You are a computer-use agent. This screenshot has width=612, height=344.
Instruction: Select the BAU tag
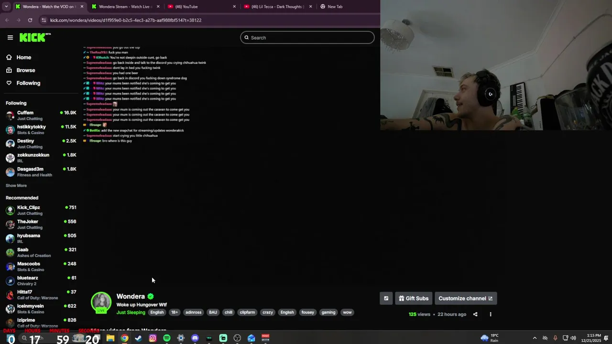(x=213, y=312)
